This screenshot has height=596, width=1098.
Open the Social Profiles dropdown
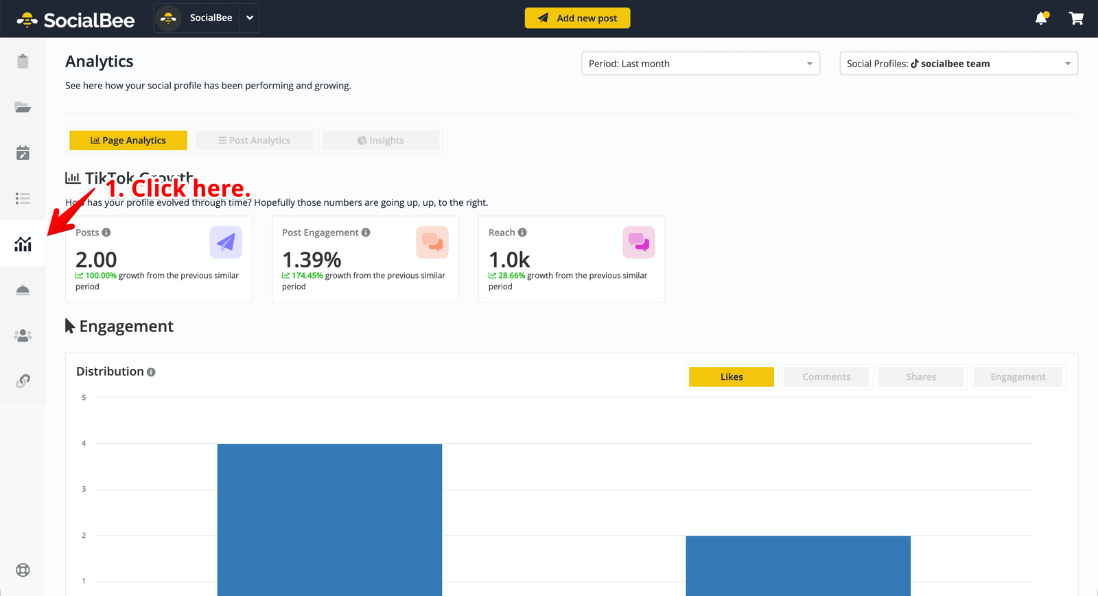[959, 63]
